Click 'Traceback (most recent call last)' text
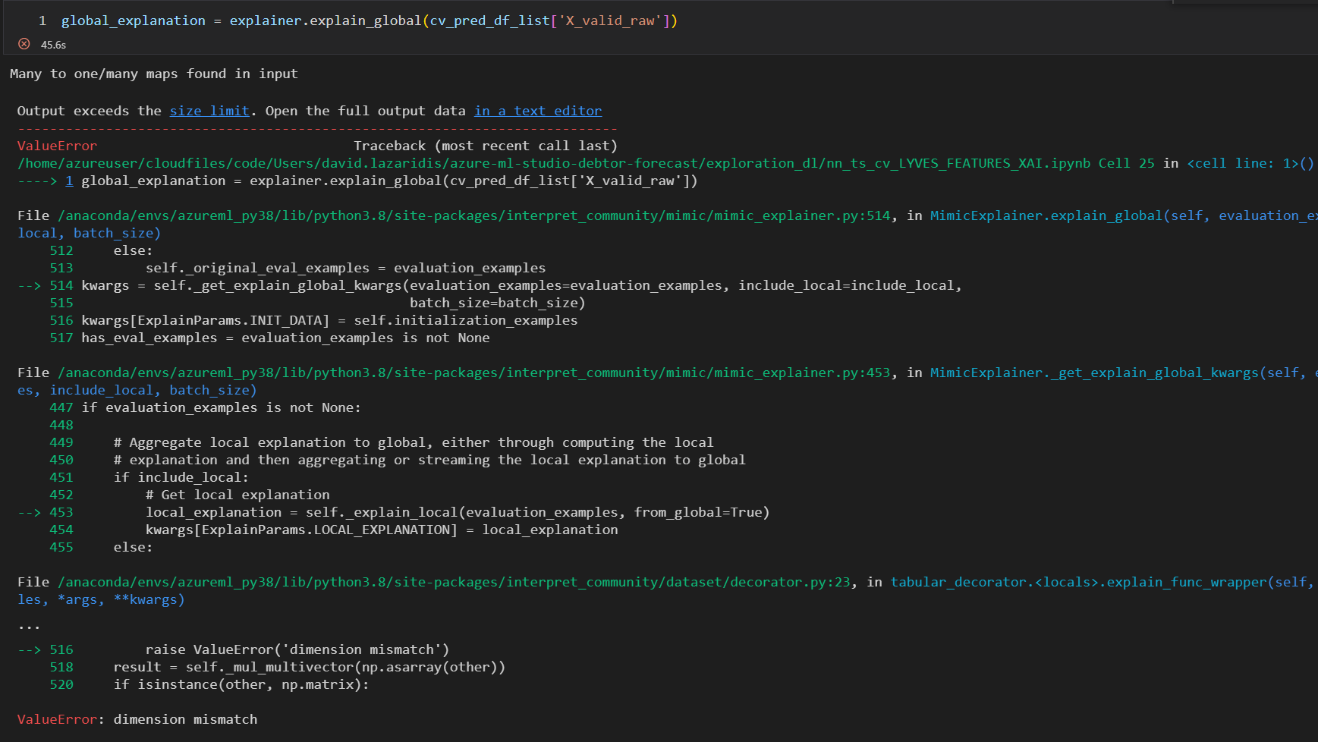The image size is (1318, 742). (x=486, y=146)
